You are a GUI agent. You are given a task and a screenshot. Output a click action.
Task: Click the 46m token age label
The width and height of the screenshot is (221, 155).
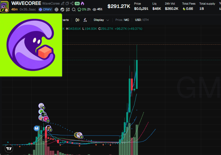[15, 10]
